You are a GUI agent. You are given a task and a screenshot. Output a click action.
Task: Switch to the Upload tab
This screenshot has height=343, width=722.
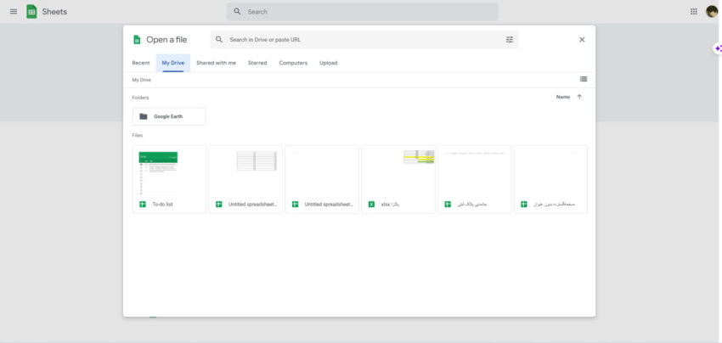329,63
